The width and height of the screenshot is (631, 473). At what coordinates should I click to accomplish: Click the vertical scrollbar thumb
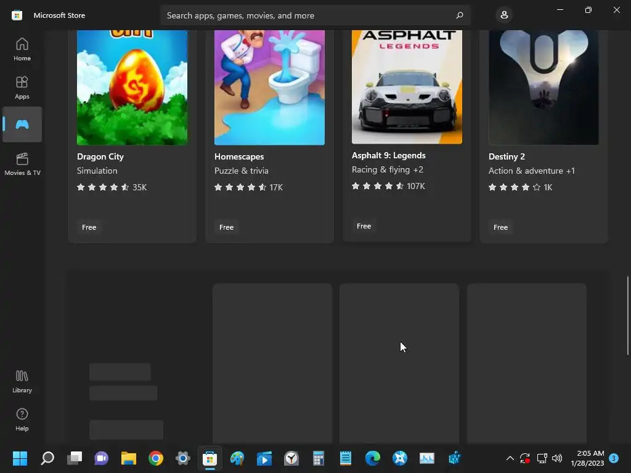click(x=627, y=316)
